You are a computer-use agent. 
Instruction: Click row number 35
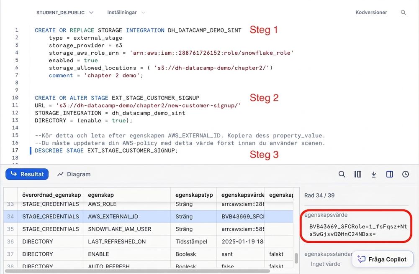10,229
